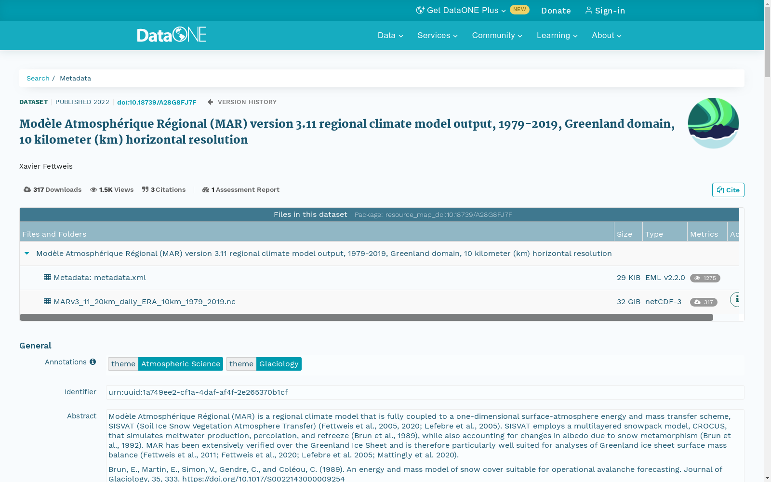Click the EML v2.2.0 type cell
The image size is (771, 482).
pos(665,278)
